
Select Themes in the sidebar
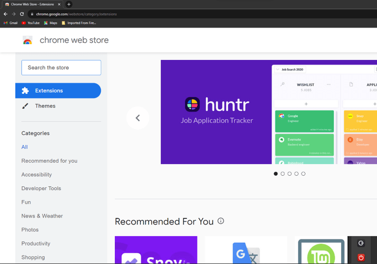tap(45, 106)
